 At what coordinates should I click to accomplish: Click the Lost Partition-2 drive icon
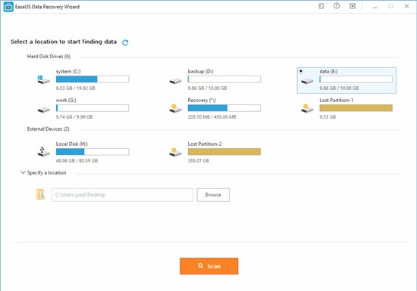[176, 152]
